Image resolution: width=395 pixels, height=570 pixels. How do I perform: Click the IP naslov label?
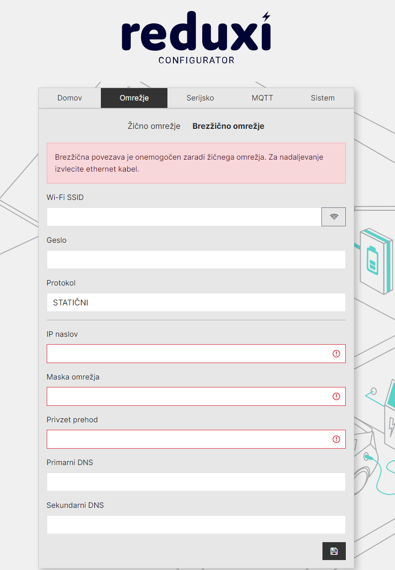(62, 334)
